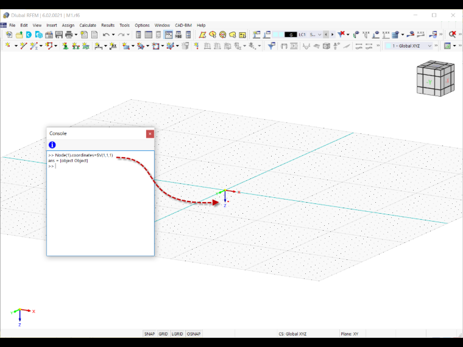This screenshot has width=463, height=347.
Task: Open the Calculate menu
Action: 88,26
